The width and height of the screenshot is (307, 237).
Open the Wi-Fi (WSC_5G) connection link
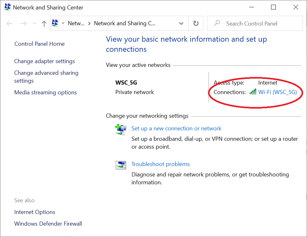pyautogui.click(x=277, y=92)
